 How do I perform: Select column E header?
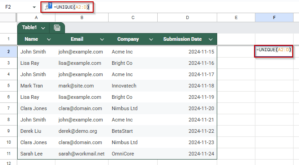pyautogui.click(x=236, y=18)
